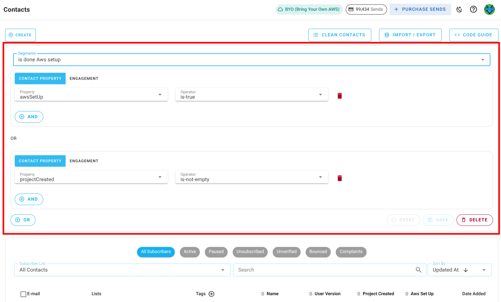The image size is (501, 302).
Task: Click the search magnifier icon
Action: pyautogui.click(x=419, y=270)
